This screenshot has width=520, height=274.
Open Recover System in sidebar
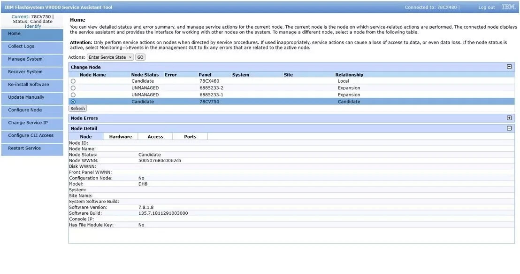[32, 73]
